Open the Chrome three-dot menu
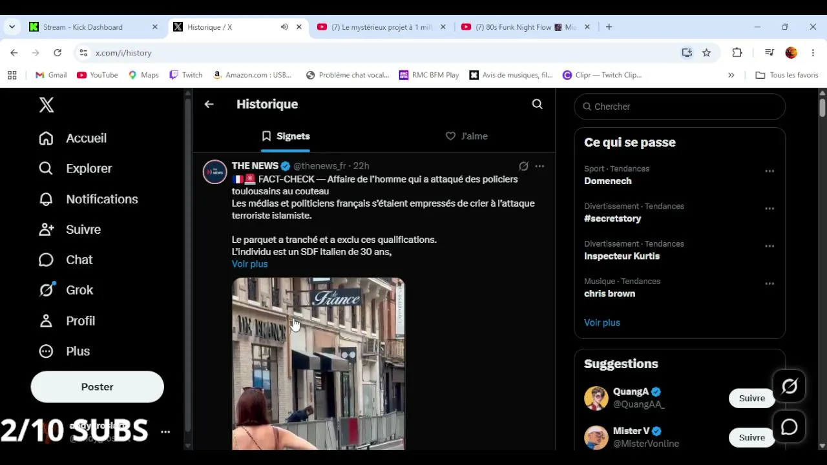 click(812, 53)
